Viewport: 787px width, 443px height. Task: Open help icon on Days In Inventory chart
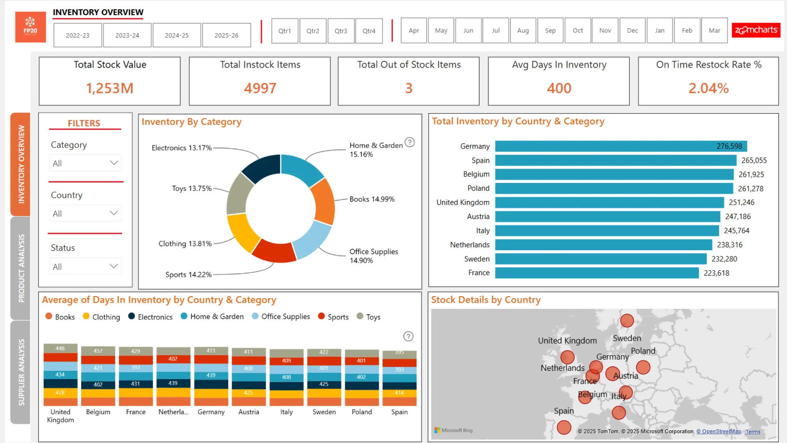(408, 336)
